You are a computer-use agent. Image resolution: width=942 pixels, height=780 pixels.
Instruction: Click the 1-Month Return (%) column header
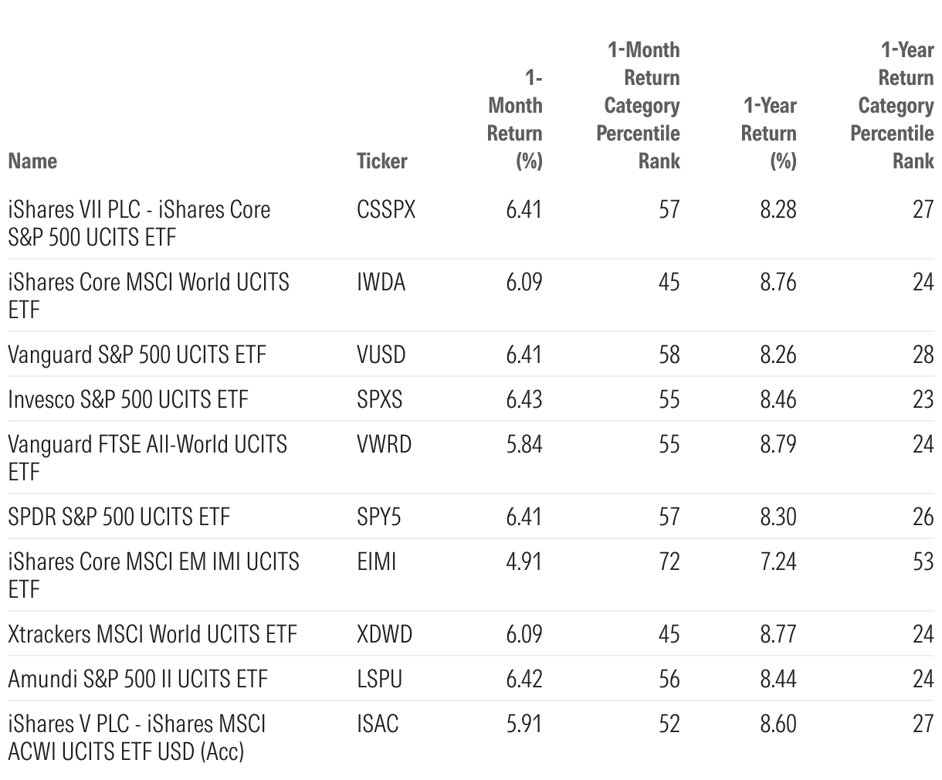(515, 119)
